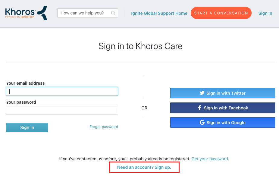Sign in with Google
279x176 pixels.
click(223, 122)
